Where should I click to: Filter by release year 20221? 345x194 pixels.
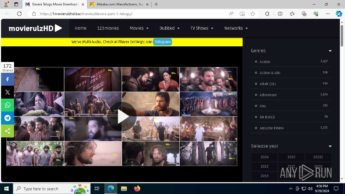318,157
